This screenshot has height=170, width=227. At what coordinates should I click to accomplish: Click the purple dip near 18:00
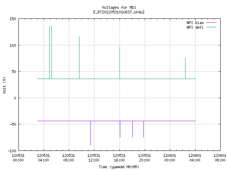point(132,129)
